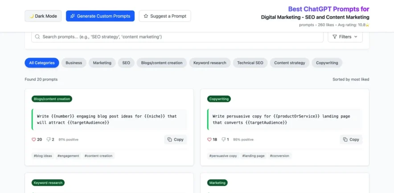This screenshot has width=394, height=193.
Task: Copy the blog post ideas prompt
Action: (x=175, y=140)
